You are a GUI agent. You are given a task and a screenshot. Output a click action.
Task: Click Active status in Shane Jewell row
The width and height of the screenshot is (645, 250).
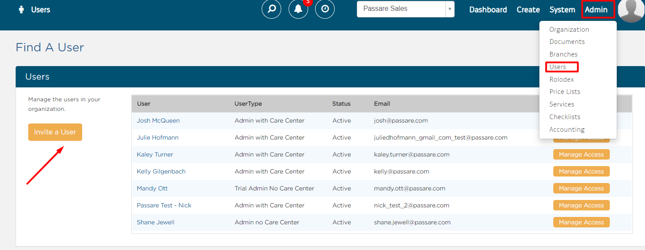tap(342, 222)
